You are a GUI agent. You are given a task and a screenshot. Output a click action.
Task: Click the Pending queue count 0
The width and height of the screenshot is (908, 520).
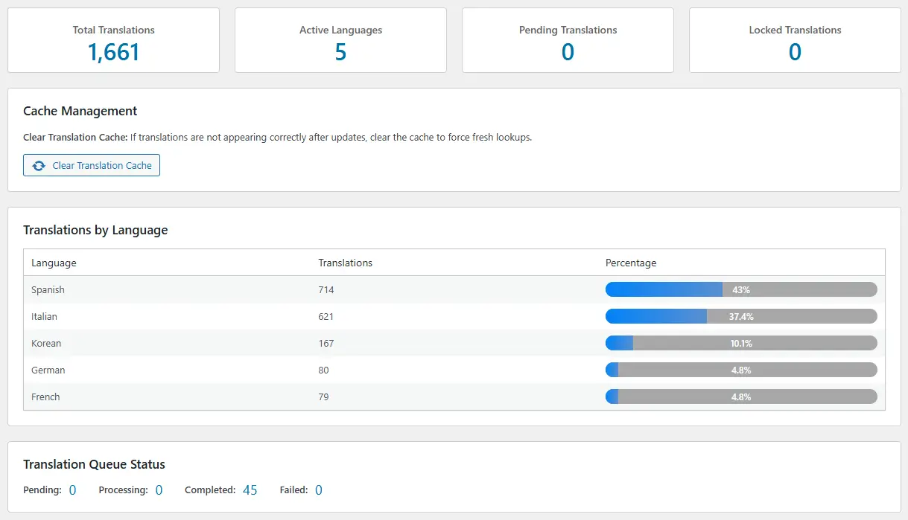click(72, 489)
